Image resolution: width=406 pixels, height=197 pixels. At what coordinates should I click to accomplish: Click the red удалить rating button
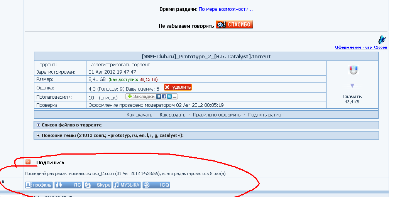(x=178, y=88)
